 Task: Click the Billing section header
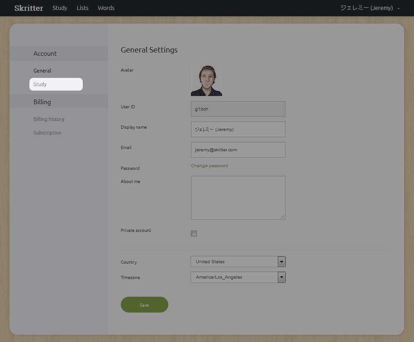59,101
